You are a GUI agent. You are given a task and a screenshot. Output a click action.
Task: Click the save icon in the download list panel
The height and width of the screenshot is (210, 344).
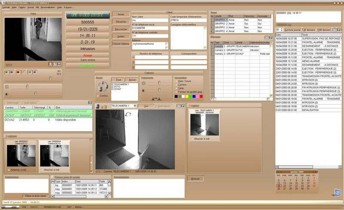90,103
